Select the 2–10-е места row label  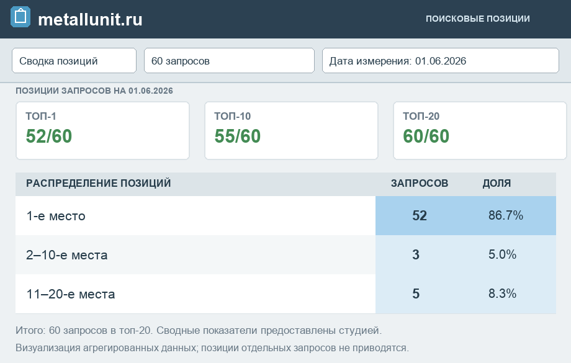(x=66, y=255)
